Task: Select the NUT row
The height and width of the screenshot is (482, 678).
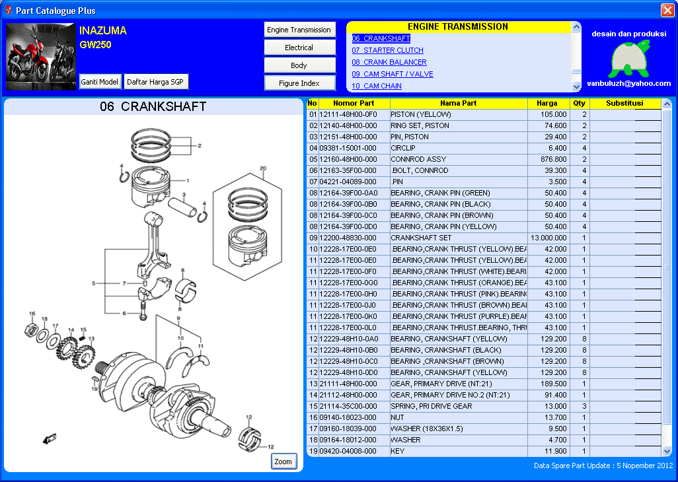Action: (484, 418)
